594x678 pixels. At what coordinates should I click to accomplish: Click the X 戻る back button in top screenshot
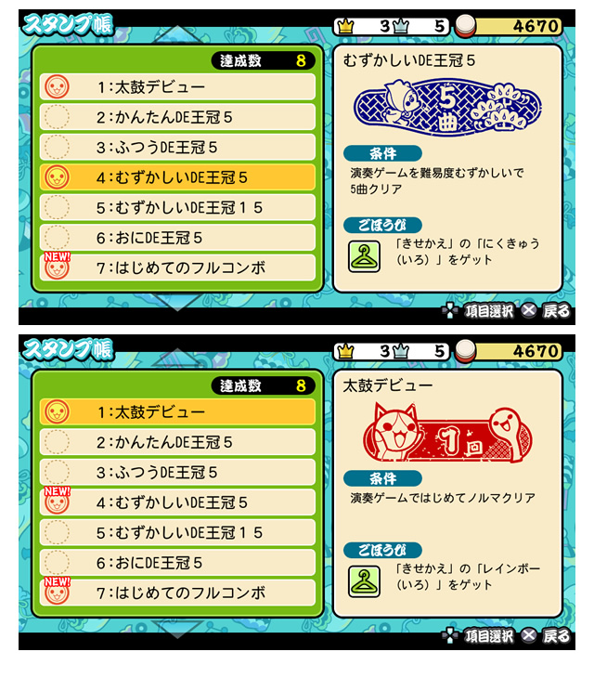(x=545, y=310)
